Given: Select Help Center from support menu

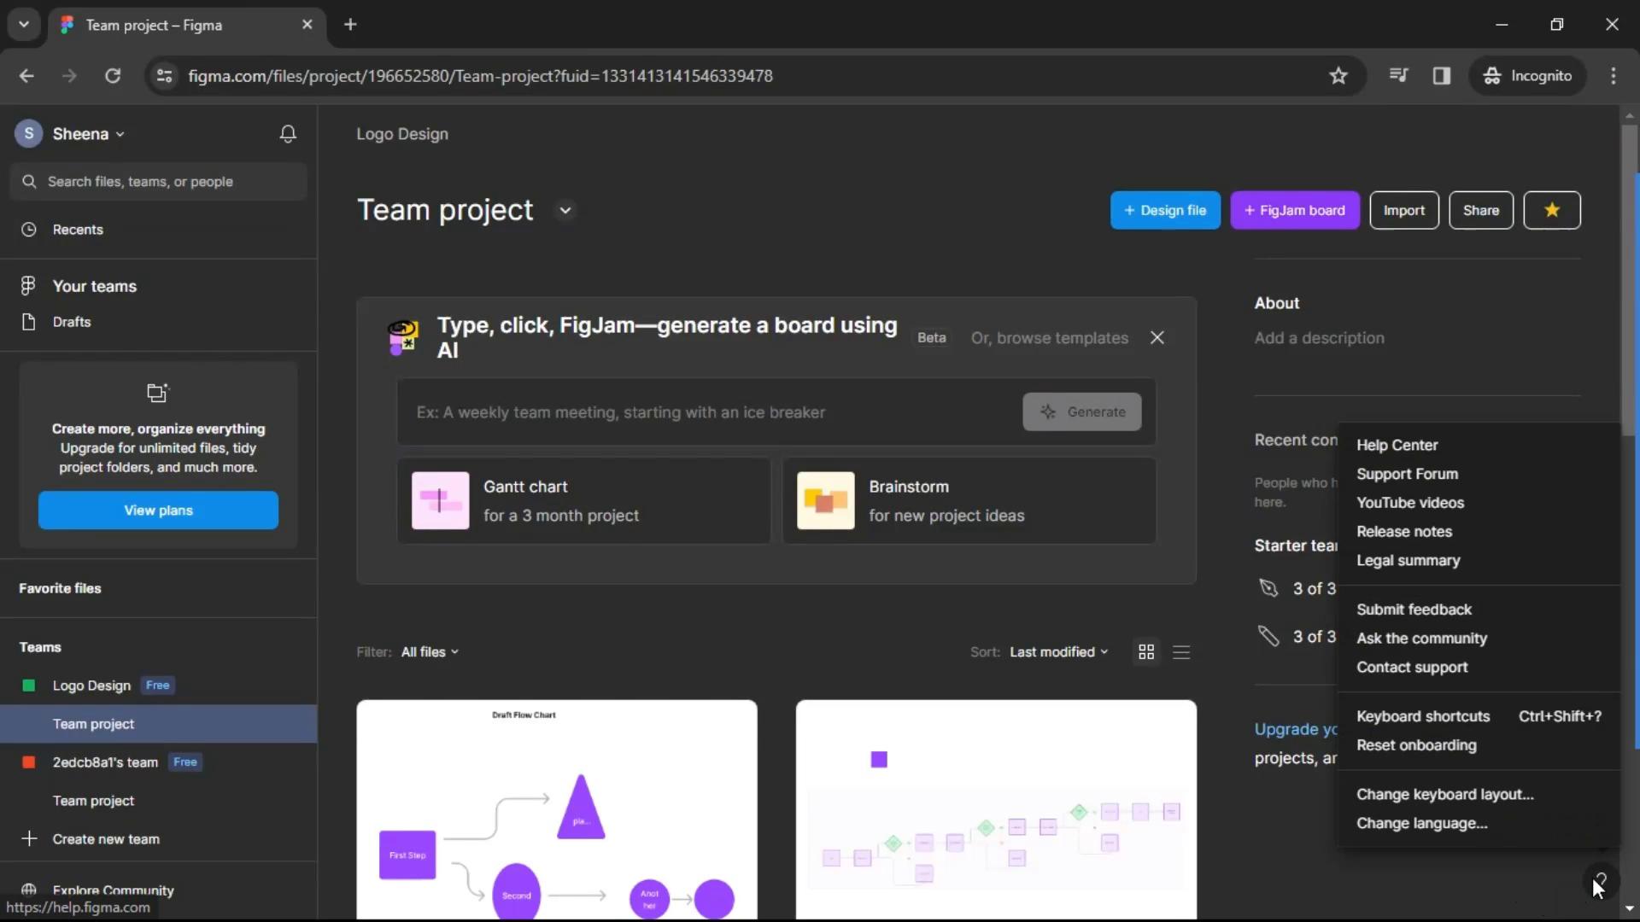Looking at the screenshot, I should (1397, 444).
